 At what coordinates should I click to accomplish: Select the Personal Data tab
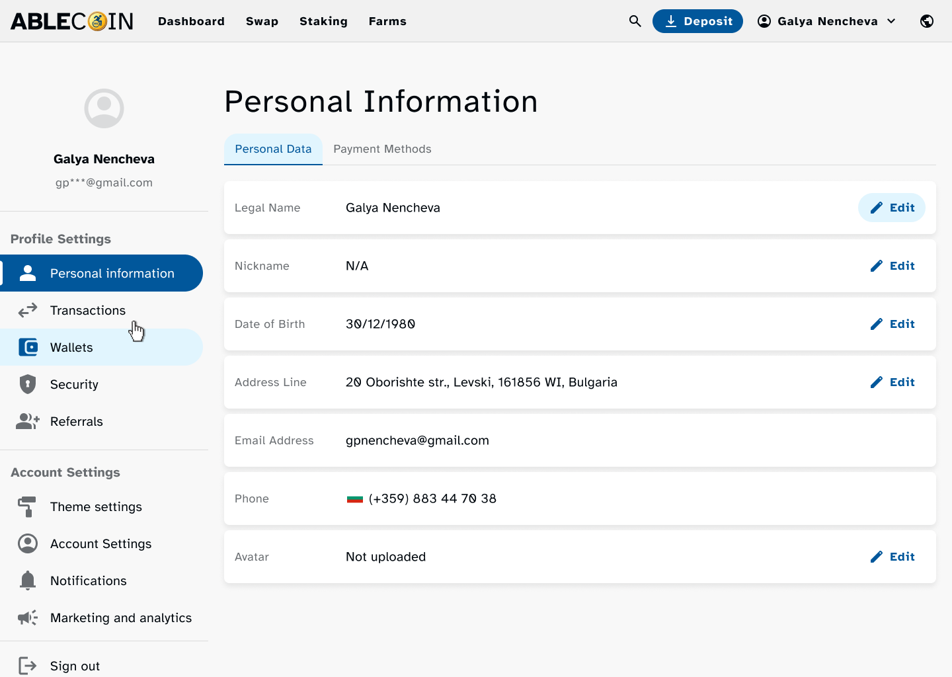point(273,149)
